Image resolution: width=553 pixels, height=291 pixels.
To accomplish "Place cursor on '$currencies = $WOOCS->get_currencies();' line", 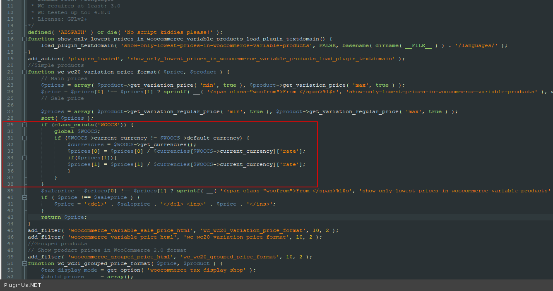I will [x=132, y=144].
